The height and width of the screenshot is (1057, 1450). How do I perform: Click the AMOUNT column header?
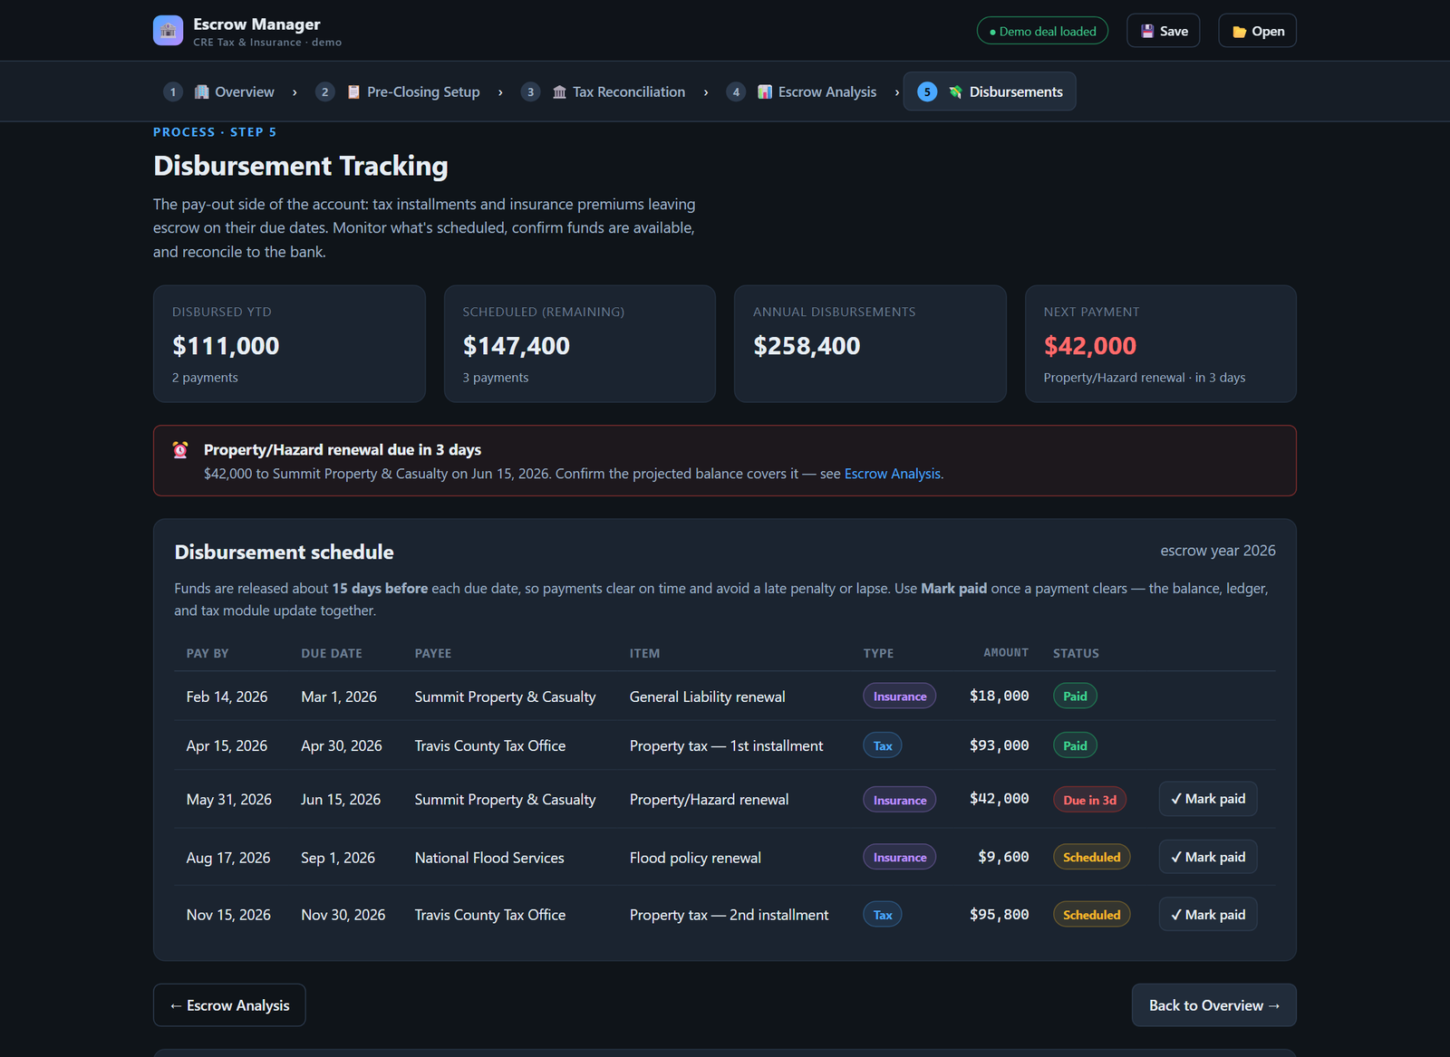click(1006, 653)
